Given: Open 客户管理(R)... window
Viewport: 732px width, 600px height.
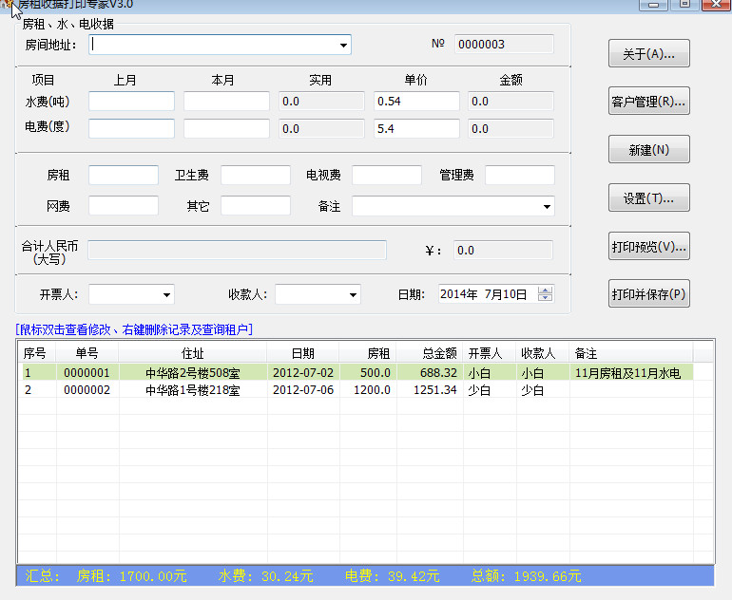Looking at the screenshot, I should [649, 102].
